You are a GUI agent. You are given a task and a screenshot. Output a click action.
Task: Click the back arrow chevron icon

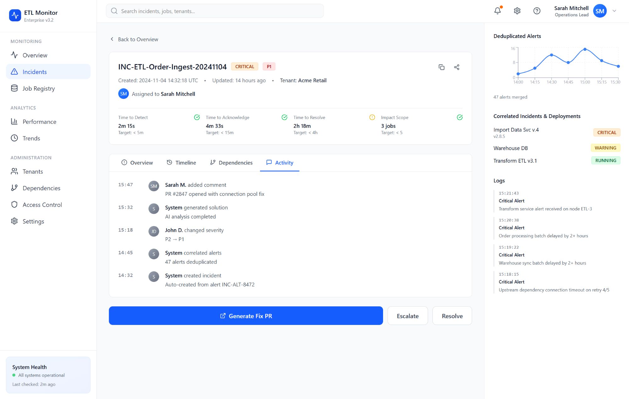(112, 39)
